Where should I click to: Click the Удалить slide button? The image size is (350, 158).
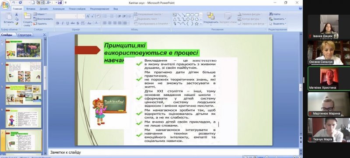40,24
